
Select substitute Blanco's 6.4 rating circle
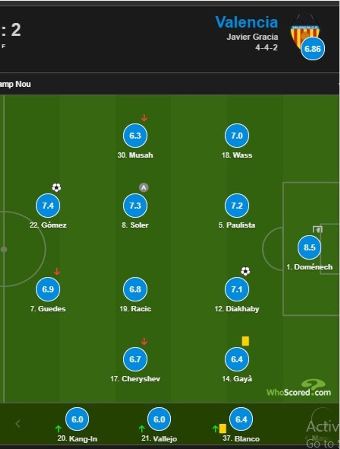(x=241, y=419)
